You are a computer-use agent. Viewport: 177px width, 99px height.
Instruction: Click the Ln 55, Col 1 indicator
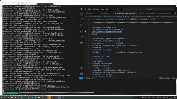[170, 78]
